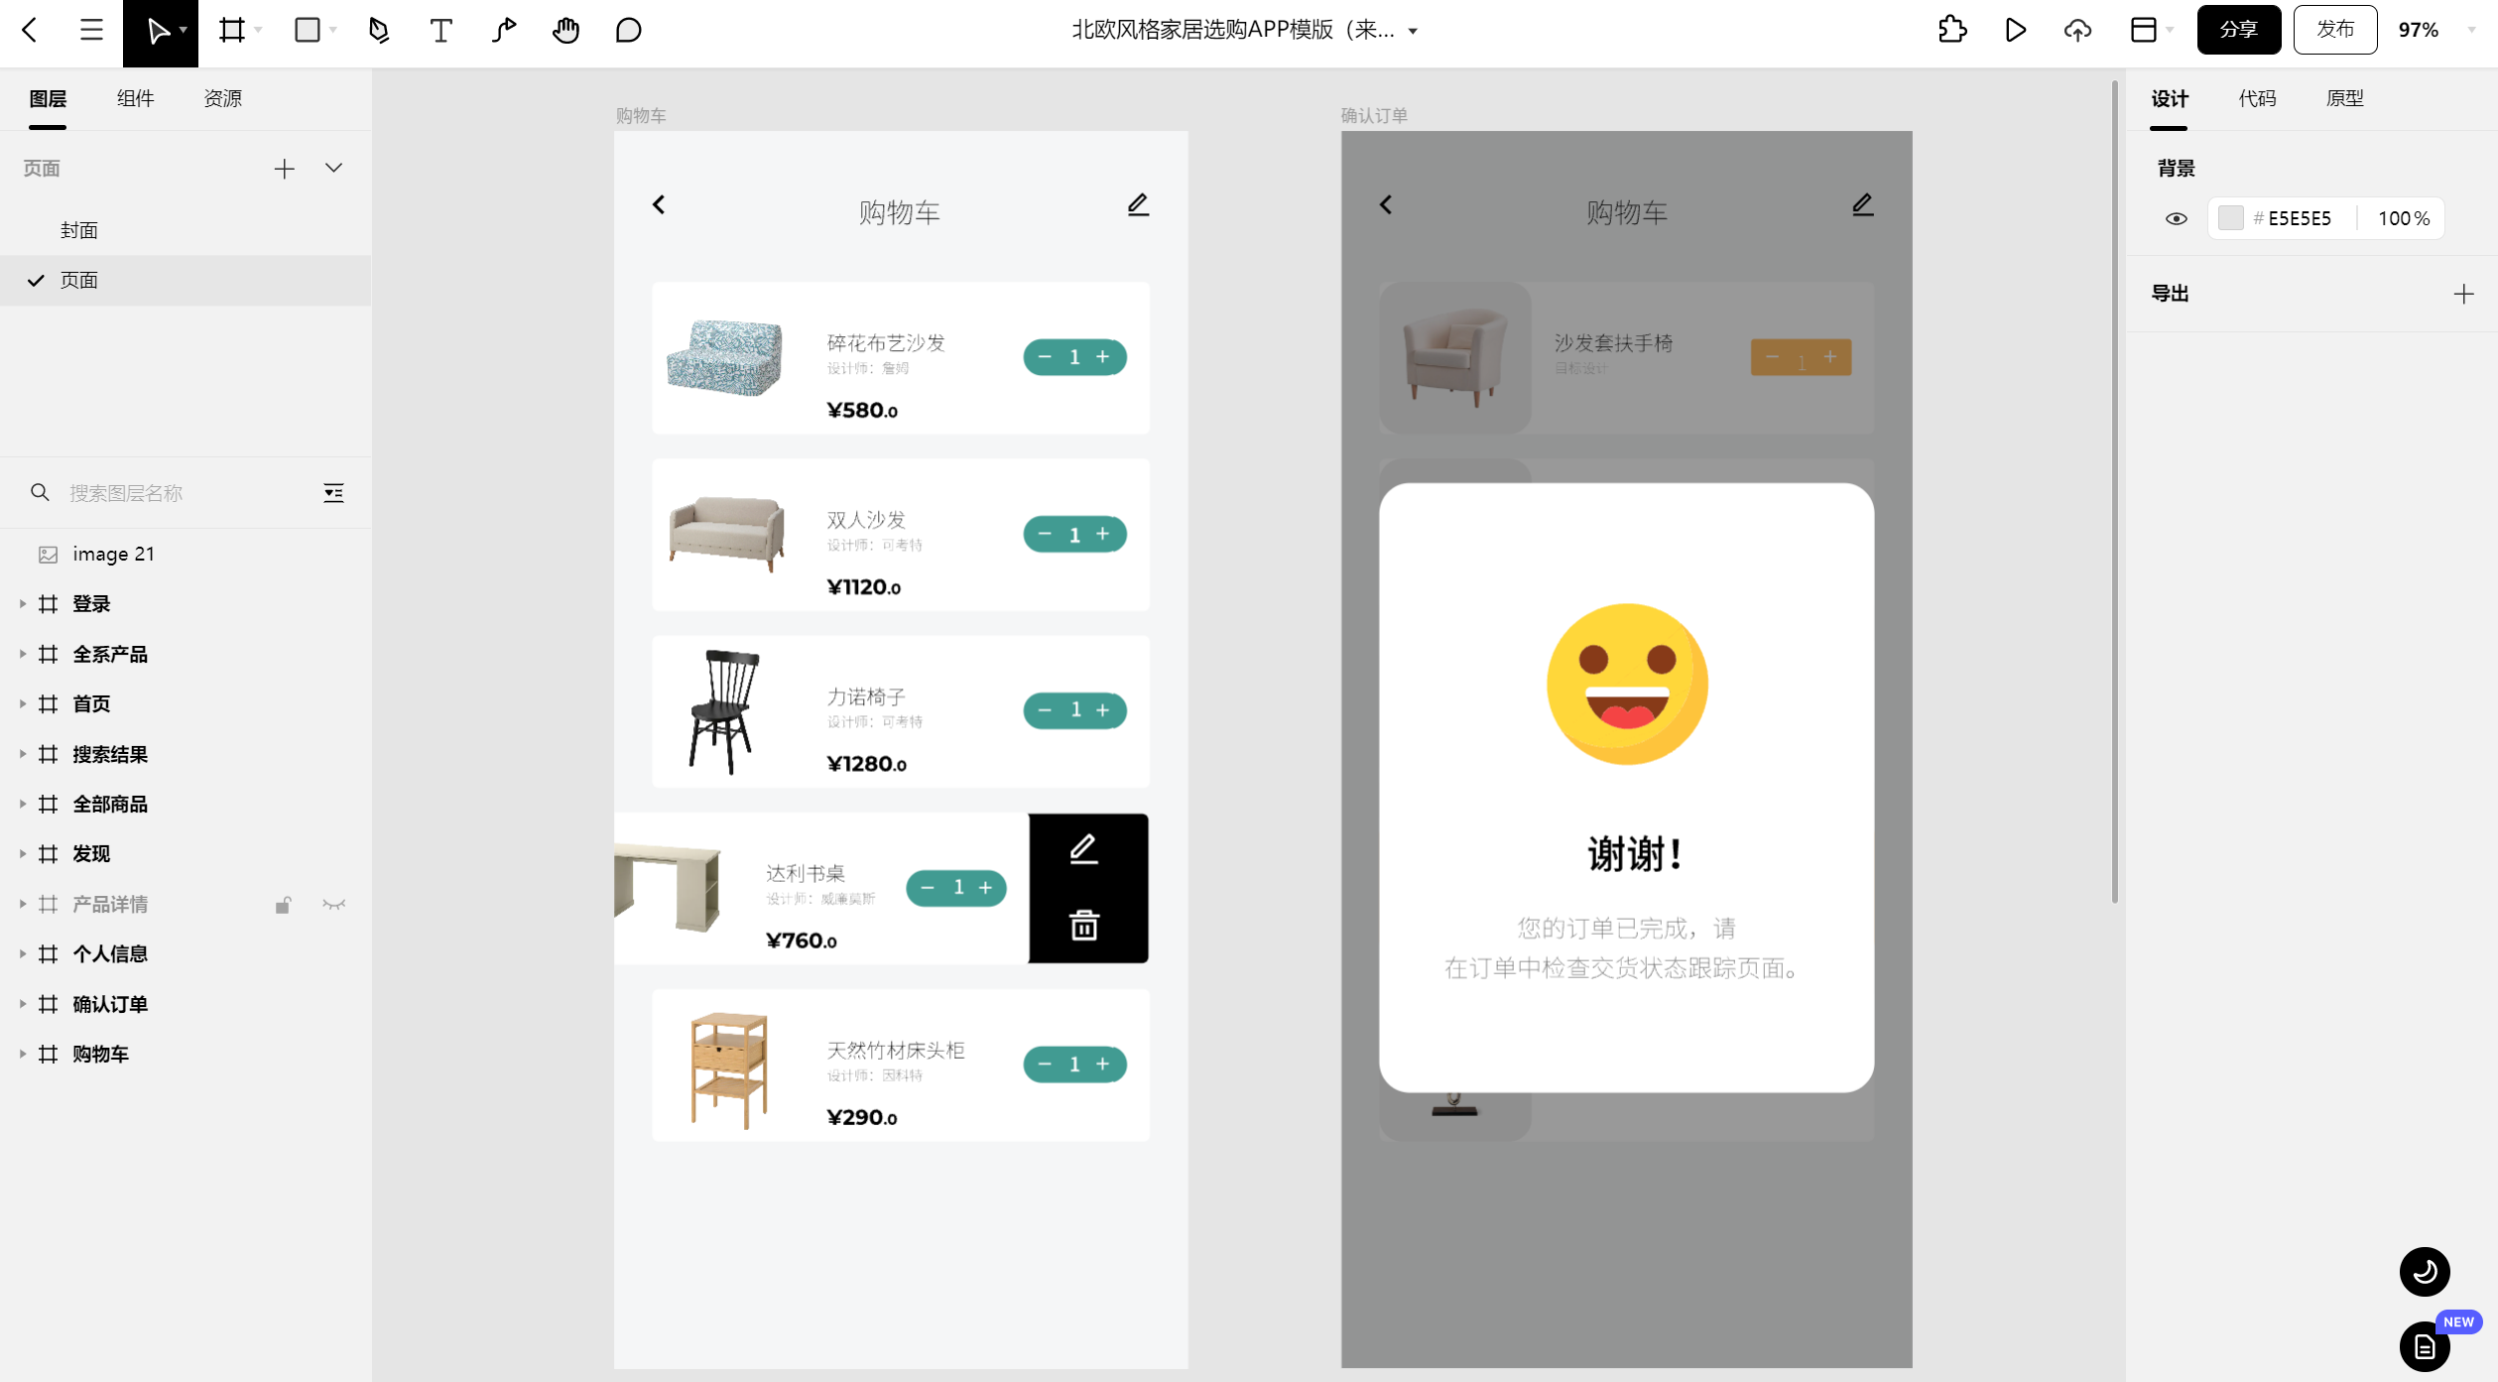
Task: Expand the 购物车 layer
Action: tap(22, 1054)
